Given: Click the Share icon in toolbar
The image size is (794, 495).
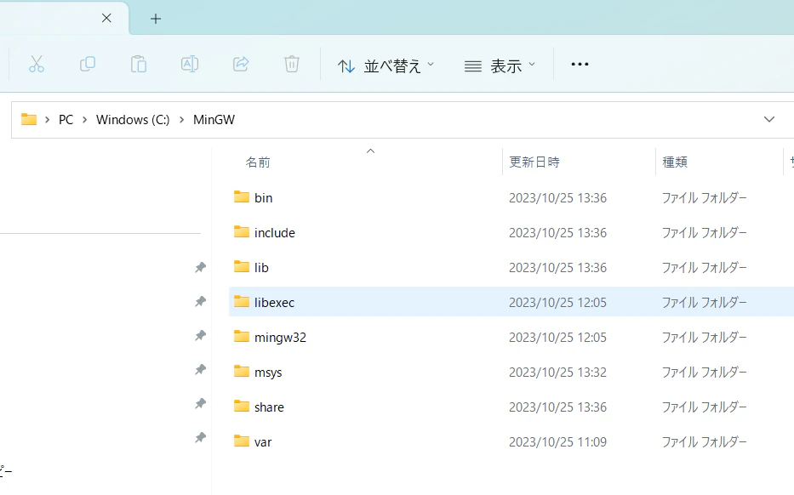Looking at the screenshot, I should click(x=241, y=65).
